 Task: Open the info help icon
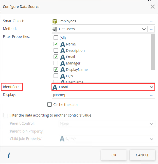tap(9, 155)
